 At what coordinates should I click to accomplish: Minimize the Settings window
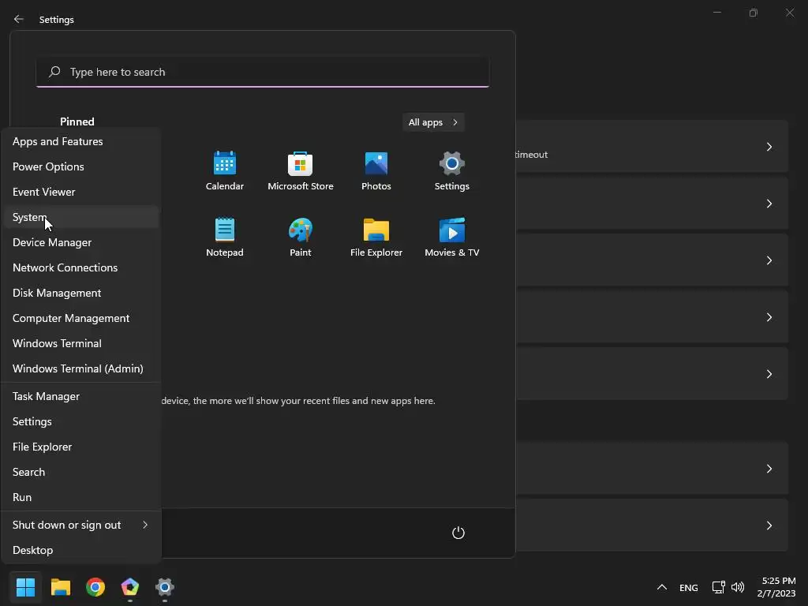716,13
